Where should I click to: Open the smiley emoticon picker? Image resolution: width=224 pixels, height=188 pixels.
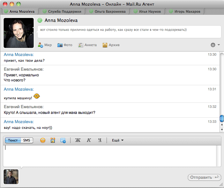(43, 140)
